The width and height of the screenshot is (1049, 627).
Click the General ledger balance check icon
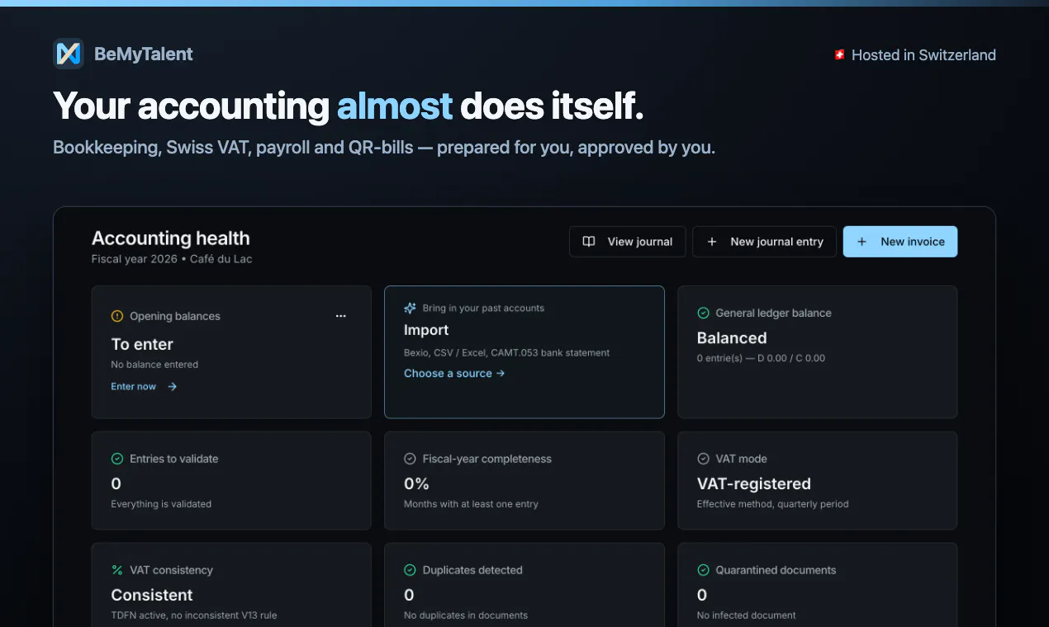point(703,313)
